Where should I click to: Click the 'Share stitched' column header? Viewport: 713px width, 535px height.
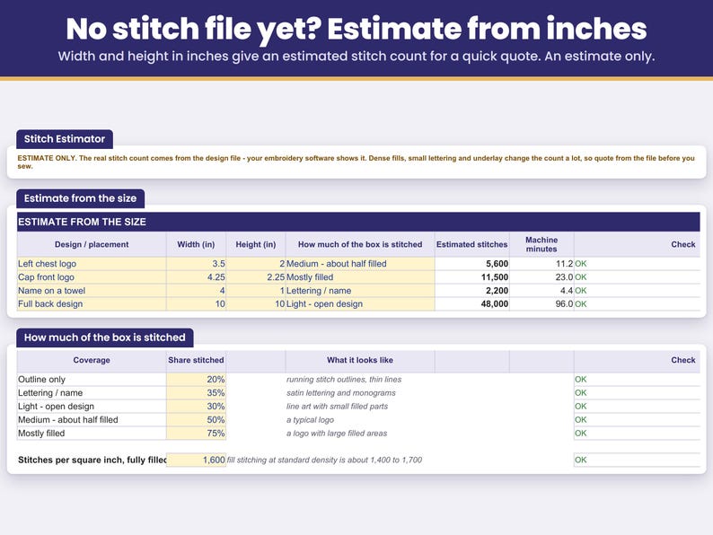click(196, 360)
